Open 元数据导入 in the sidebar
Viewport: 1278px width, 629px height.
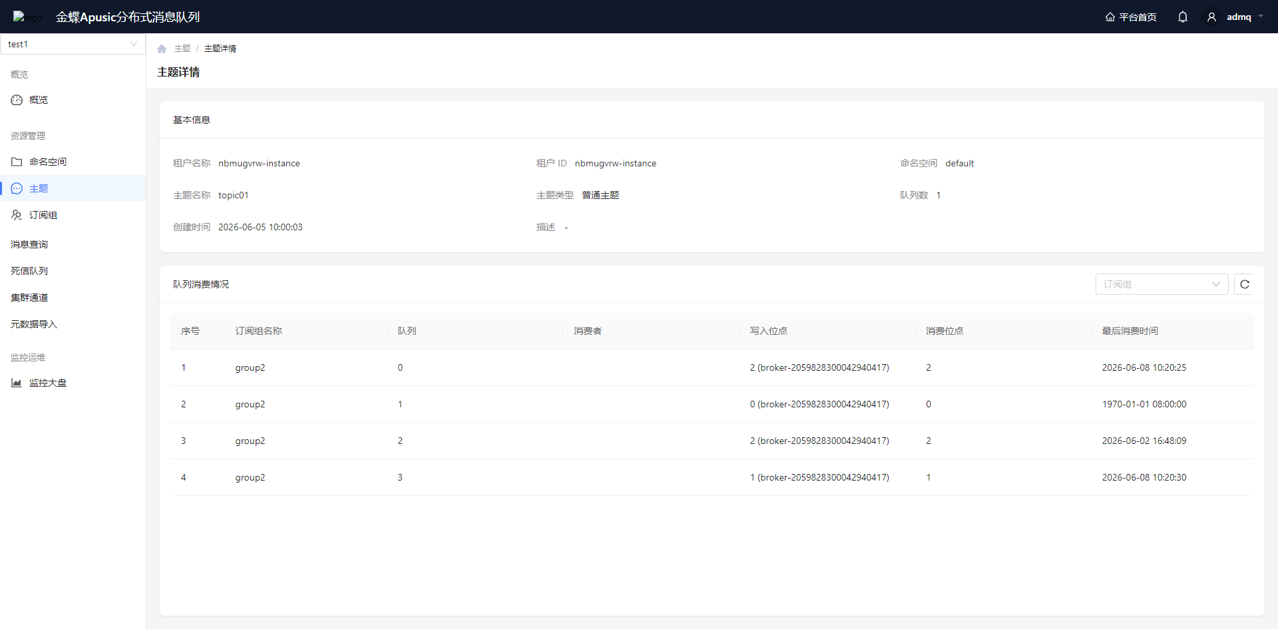pos(73,324)
